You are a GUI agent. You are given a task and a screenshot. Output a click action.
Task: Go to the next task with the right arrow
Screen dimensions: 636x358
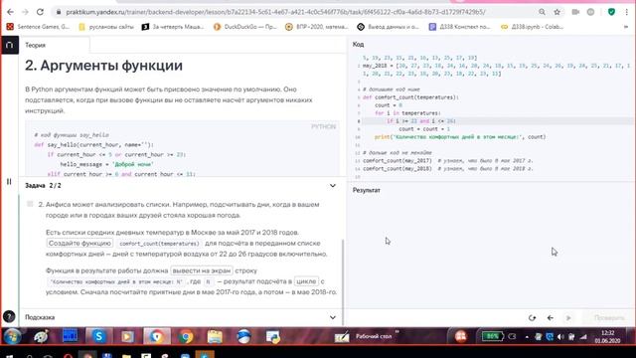tap(568, 318)
